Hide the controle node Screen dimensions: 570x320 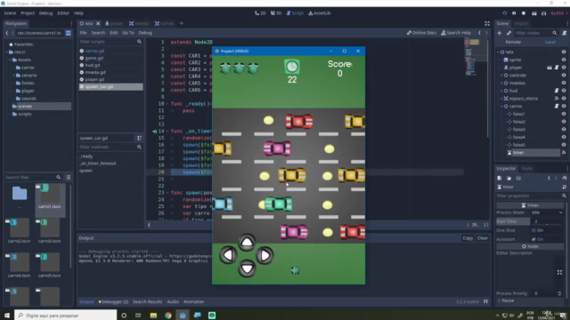[564, 76]
